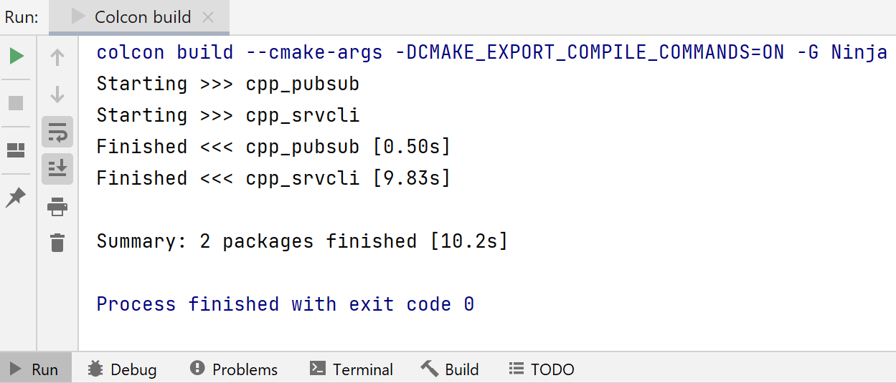Click the gray Stop process square
896x383 pixels.
tap(16, 103)
